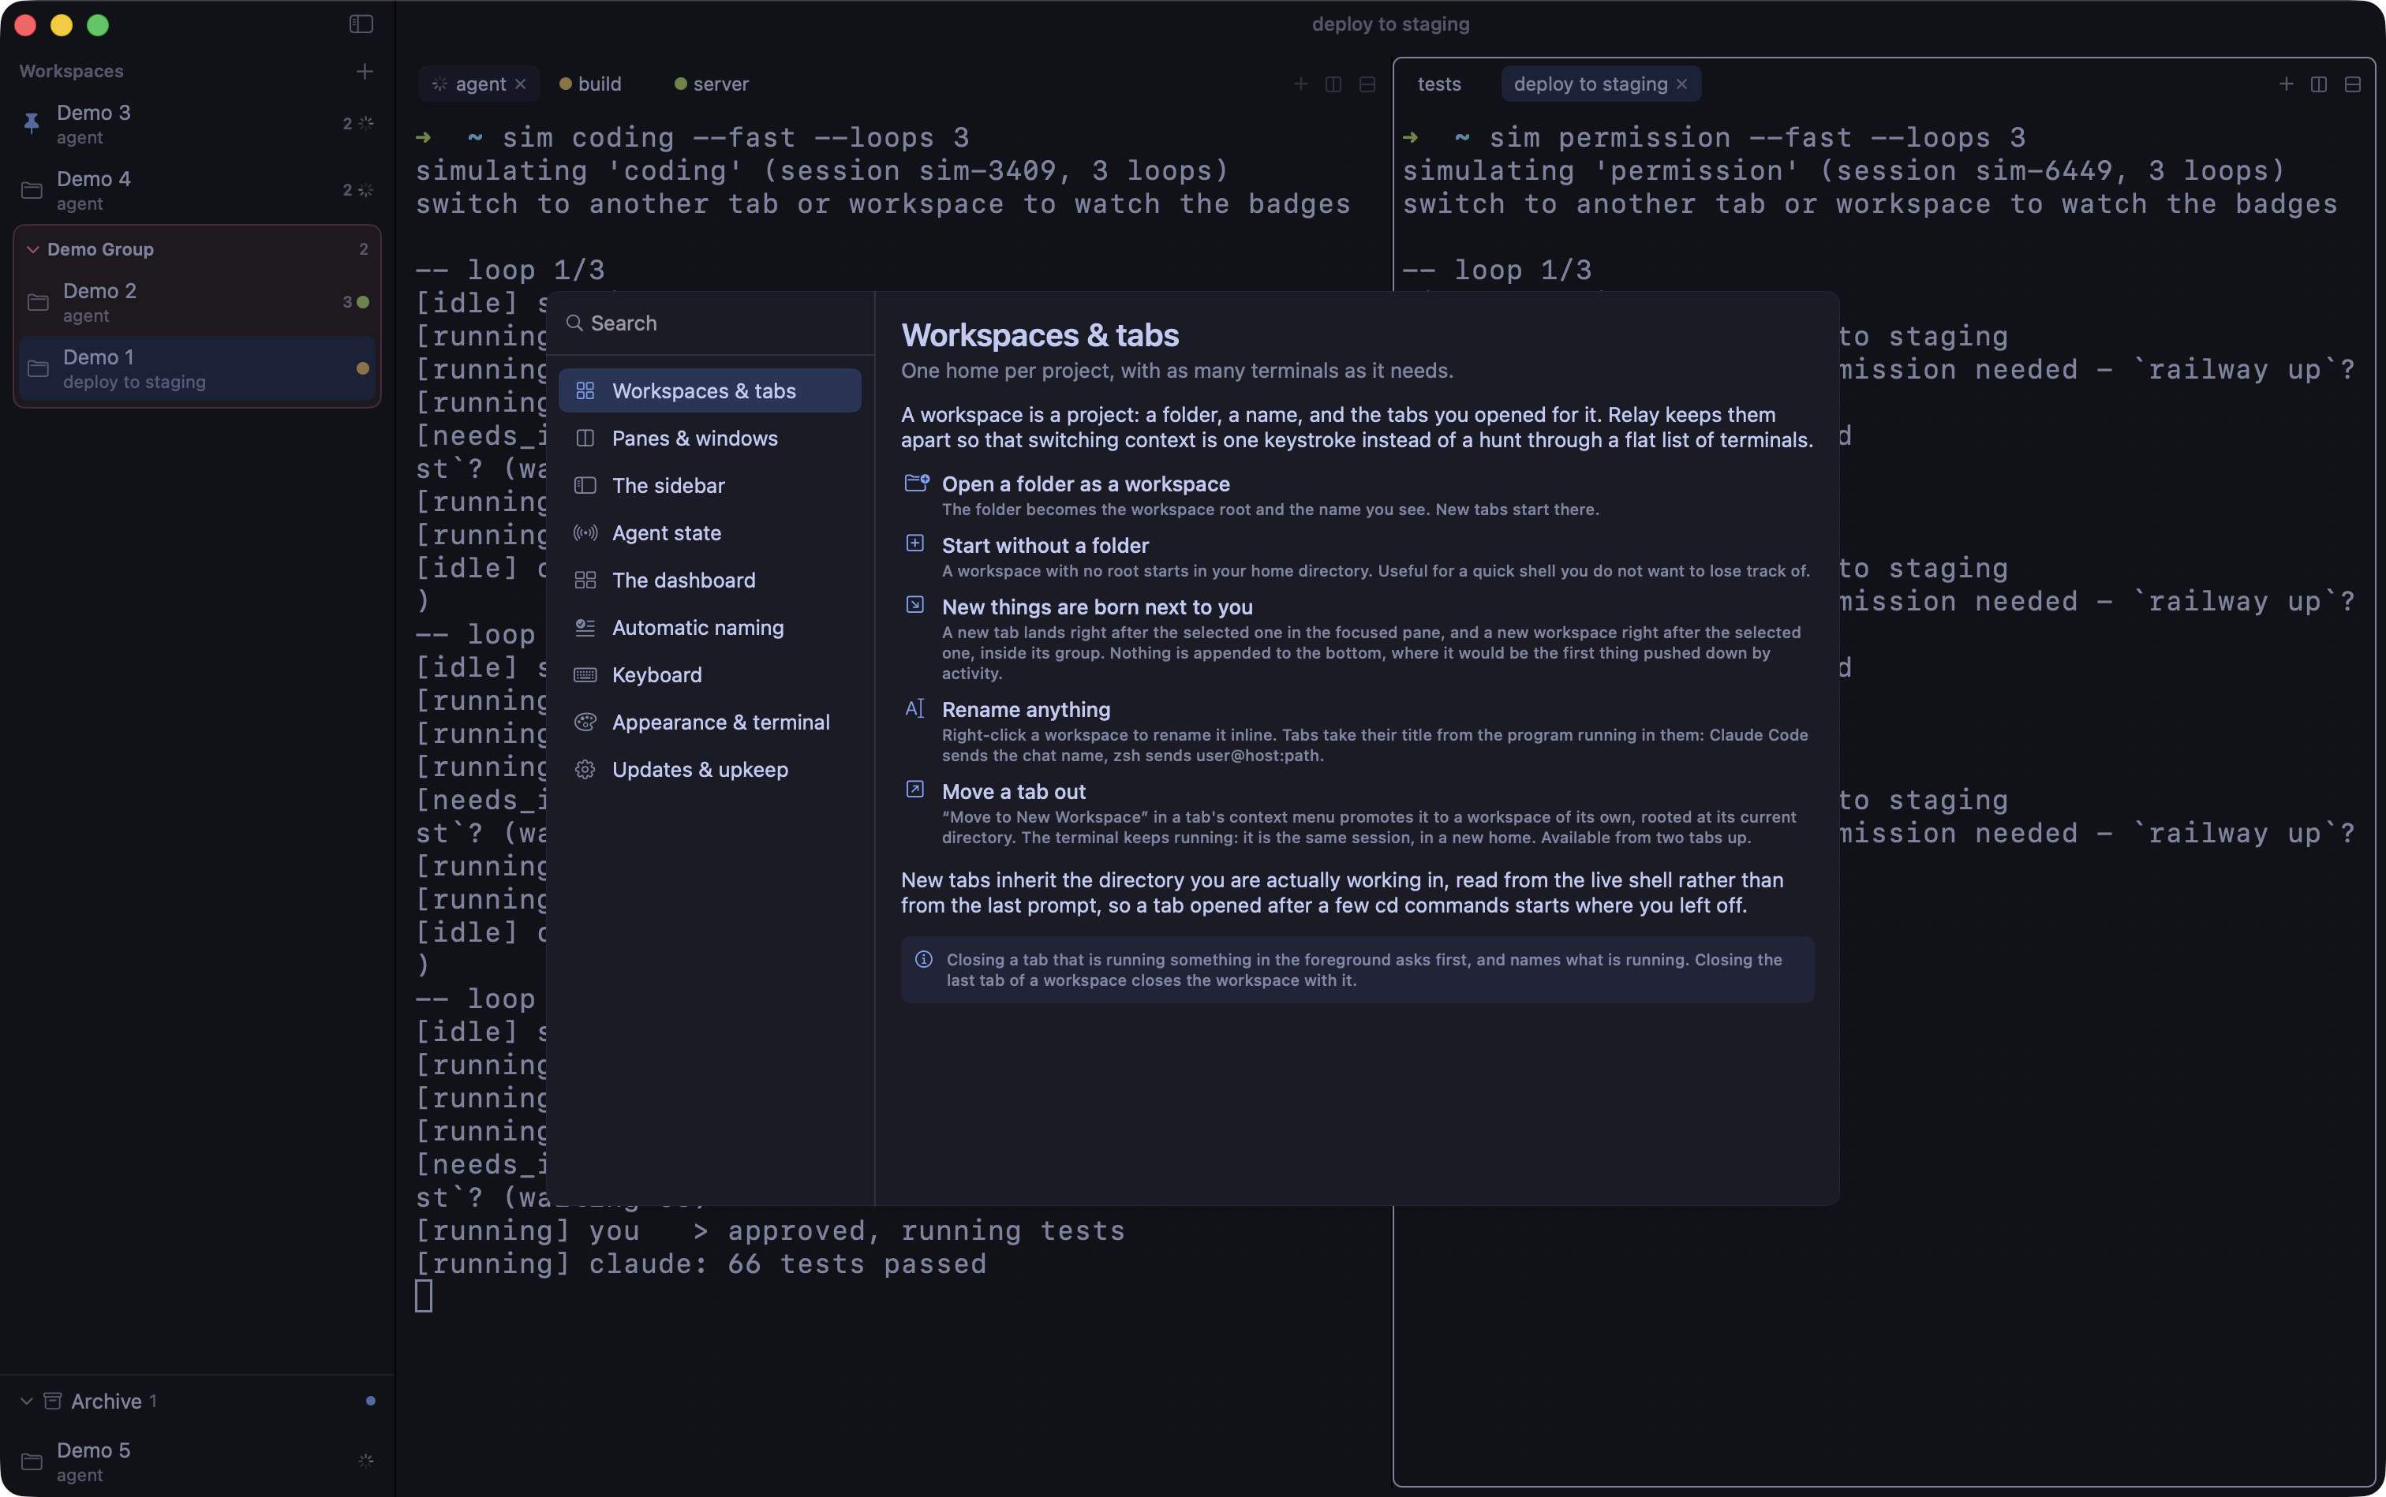Collapse the Demo Group

[32, 249]
